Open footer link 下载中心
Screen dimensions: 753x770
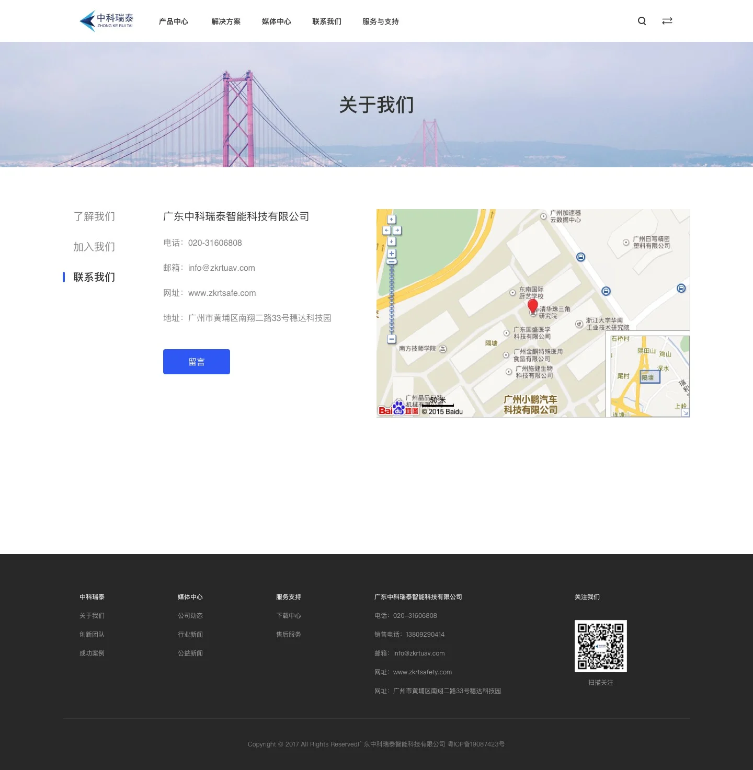(x=289, y=616)
